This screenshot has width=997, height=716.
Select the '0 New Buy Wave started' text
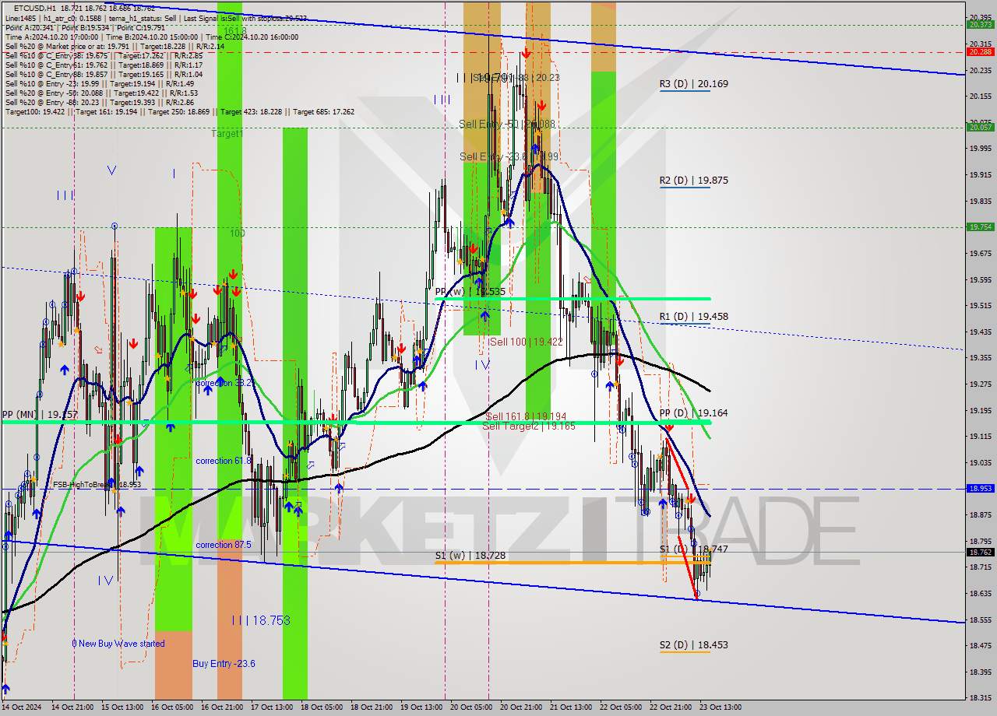tap(118, 644)
